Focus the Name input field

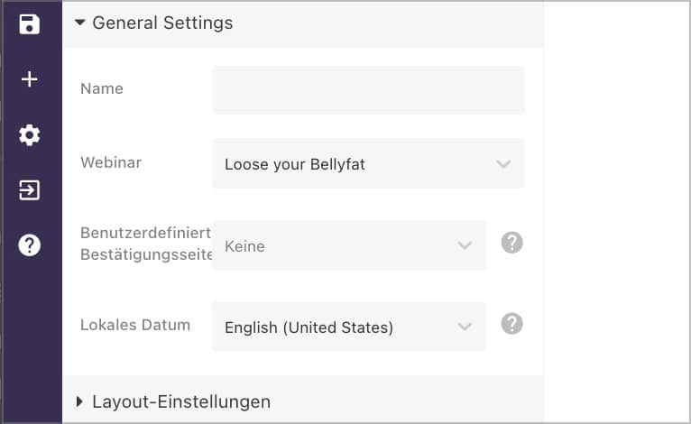coord(368,90)
